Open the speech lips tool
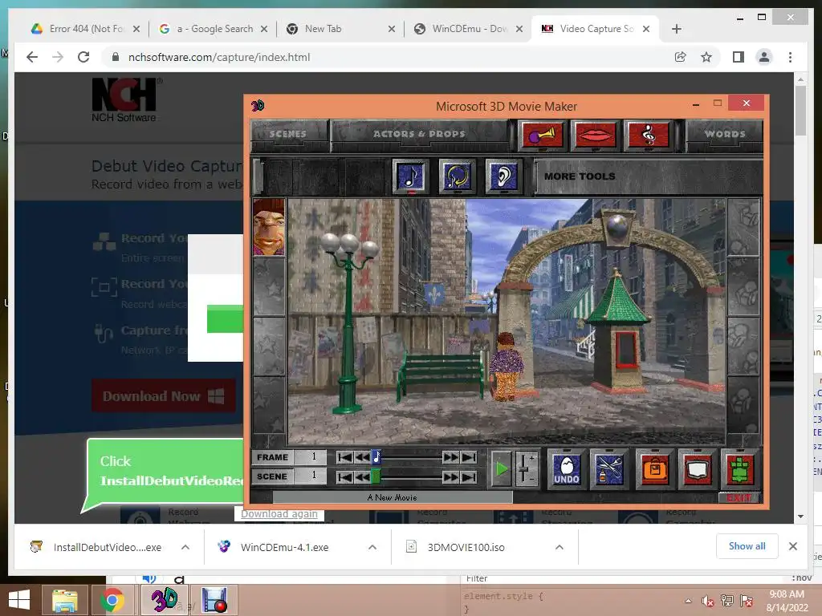 tap(596, 135)
